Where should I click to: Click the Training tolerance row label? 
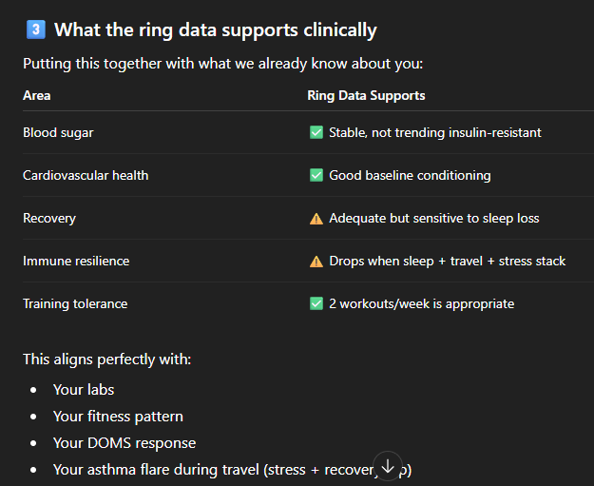75,304
